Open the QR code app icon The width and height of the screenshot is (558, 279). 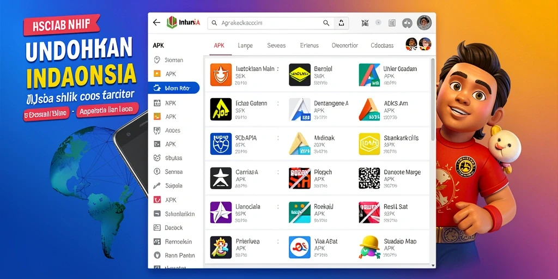(369, 178)
